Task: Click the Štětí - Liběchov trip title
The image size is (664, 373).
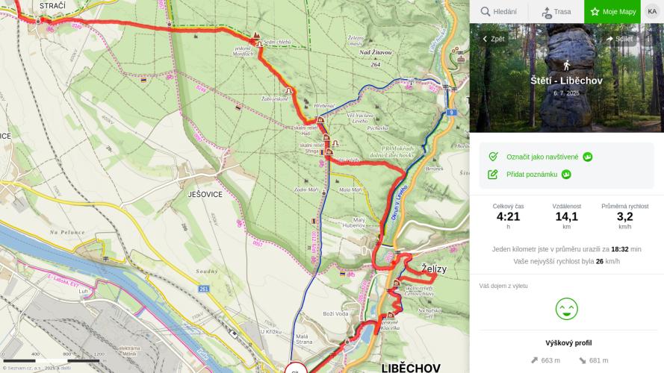Action: click(566, 81)
